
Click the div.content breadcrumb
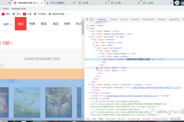tap(110, 119)
